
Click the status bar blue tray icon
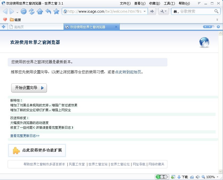(x=192, y=177)
